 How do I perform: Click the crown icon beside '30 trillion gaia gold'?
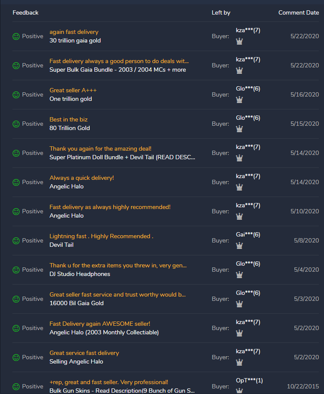[239, 41]
